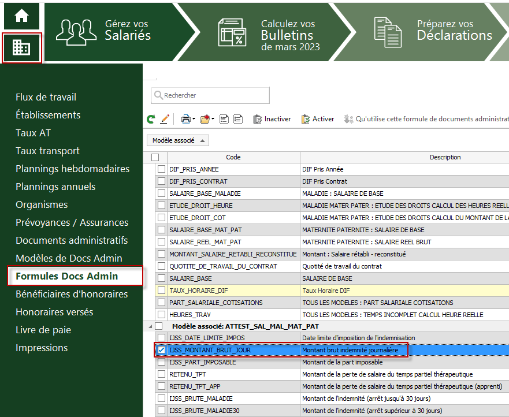Tick the ATTEST_SAL_MAL_MAT_PAT group checkbox

pos(159,326)
